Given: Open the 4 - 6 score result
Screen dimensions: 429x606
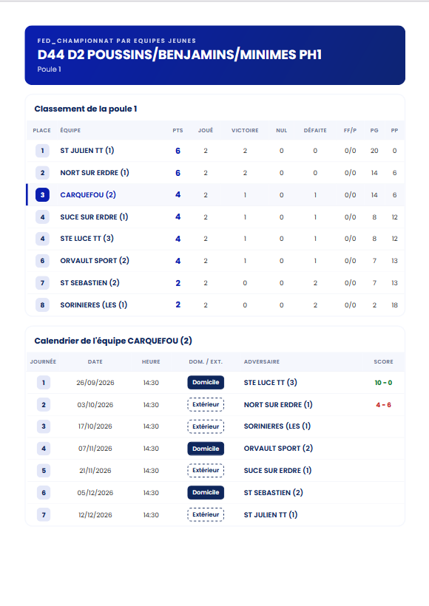Looking at the screenshot, I should pyautogui.click(x=383, y=405).
